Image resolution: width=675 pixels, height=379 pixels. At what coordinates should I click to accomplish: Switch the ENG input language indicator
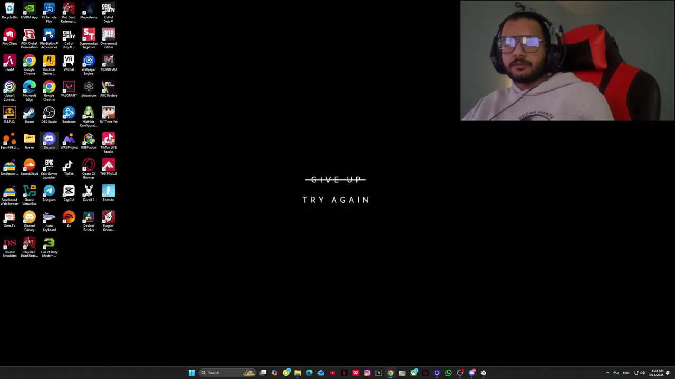pyautogui.click(x=626, y=373)
